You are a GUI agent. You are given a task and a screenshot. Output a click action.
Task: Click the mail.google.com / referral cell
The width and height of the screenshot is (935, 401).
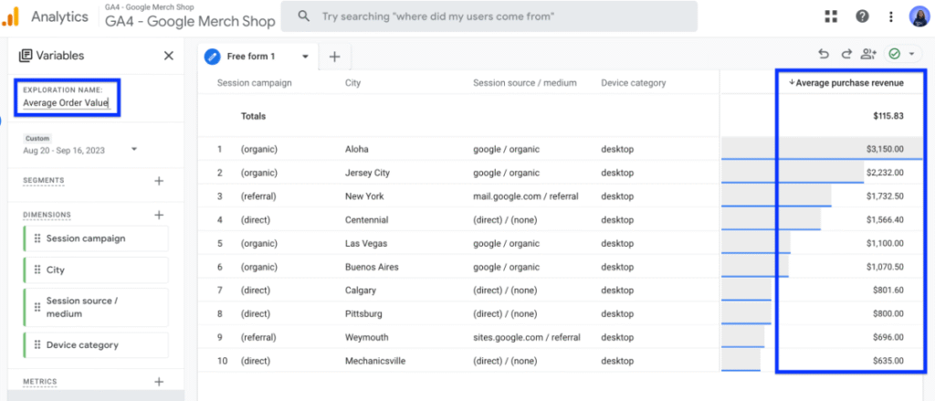point(526,195)
